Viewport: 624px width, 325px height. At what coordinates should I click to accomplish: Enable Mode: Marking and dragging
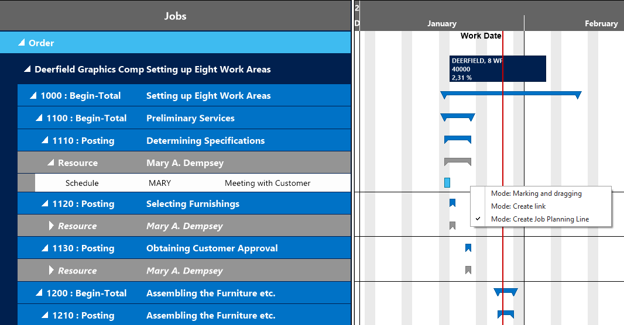pos(536,193)
